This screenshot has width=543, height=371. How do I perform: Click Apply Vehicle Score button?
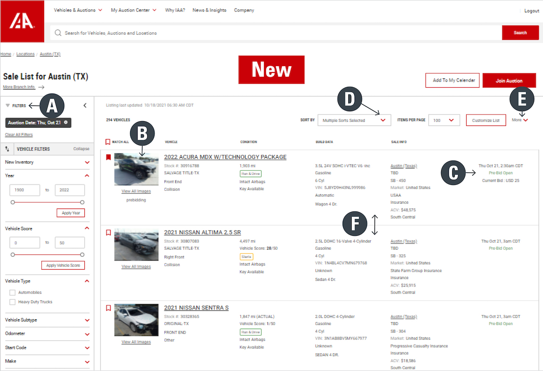click(63, 265)
